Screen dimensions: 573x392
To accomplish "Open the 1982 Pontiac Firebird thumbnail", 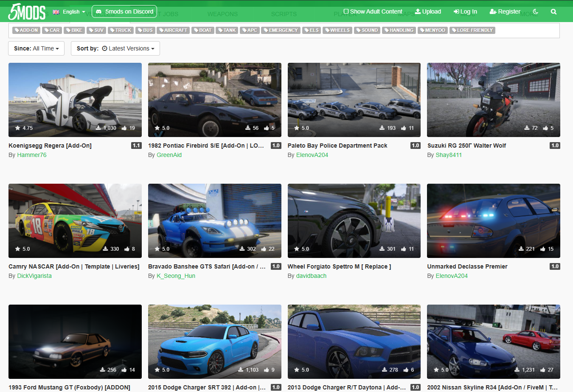I will click(x=215, y=100).
